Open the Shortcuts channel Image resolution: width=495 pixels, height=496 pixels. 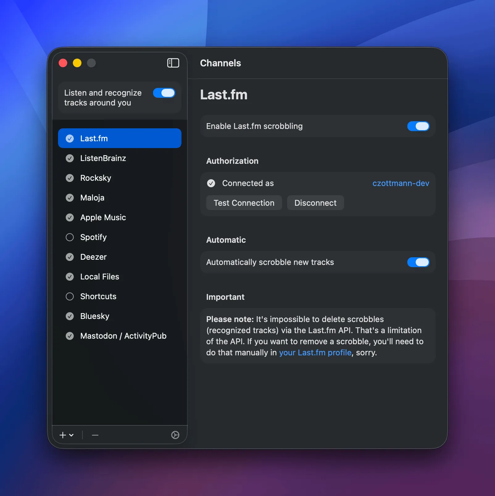(x=120, y=296)
